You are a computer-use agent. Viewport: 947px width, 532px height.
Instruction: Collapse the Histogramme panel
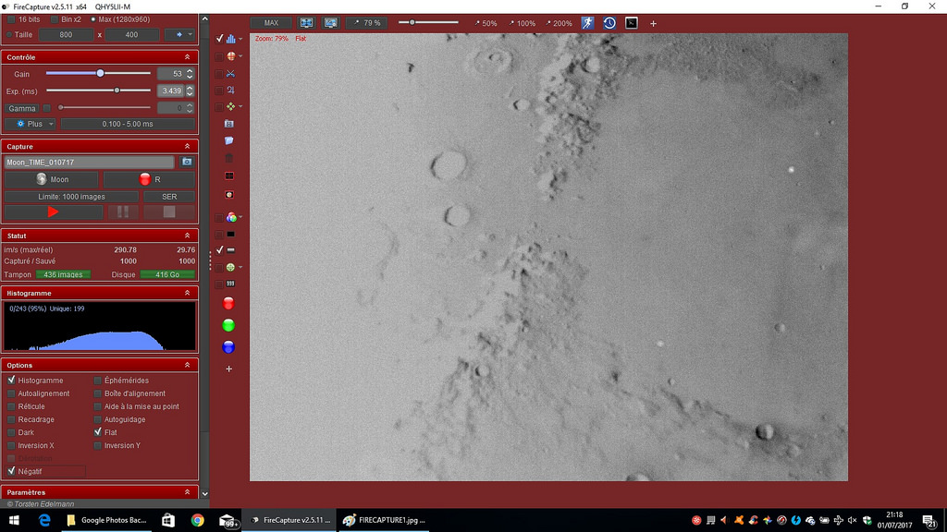(x=189, y=293)
